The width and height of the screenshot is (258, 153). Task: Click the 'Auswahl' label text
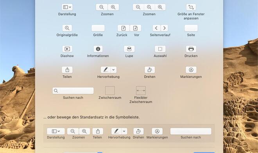tap(160, 56)
